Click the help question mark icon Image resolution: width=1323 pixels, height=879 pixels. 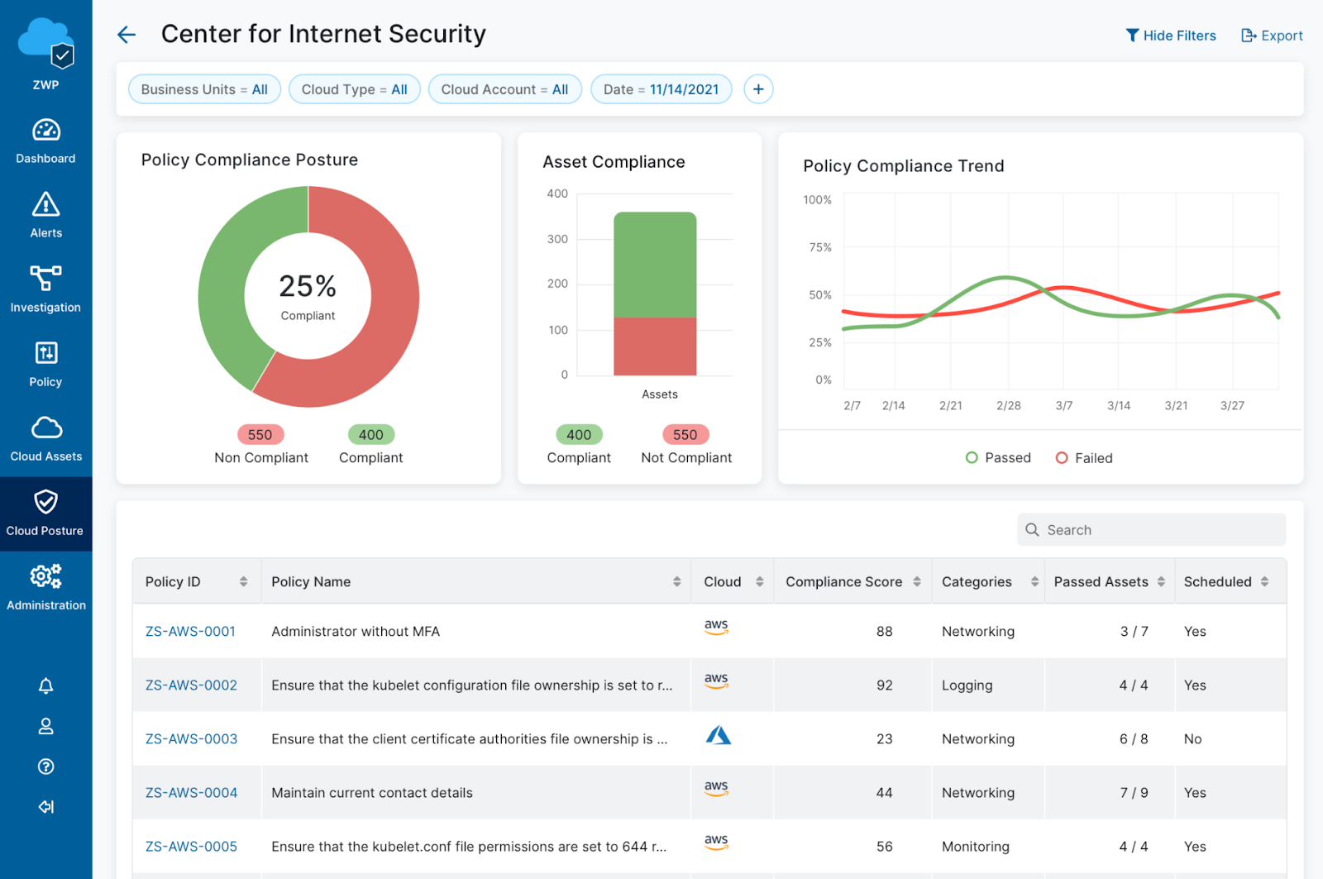coord(46,767)
